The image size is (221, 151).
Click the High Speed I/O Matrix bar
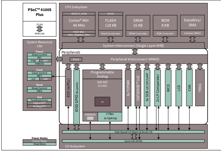tap(133, 132)
